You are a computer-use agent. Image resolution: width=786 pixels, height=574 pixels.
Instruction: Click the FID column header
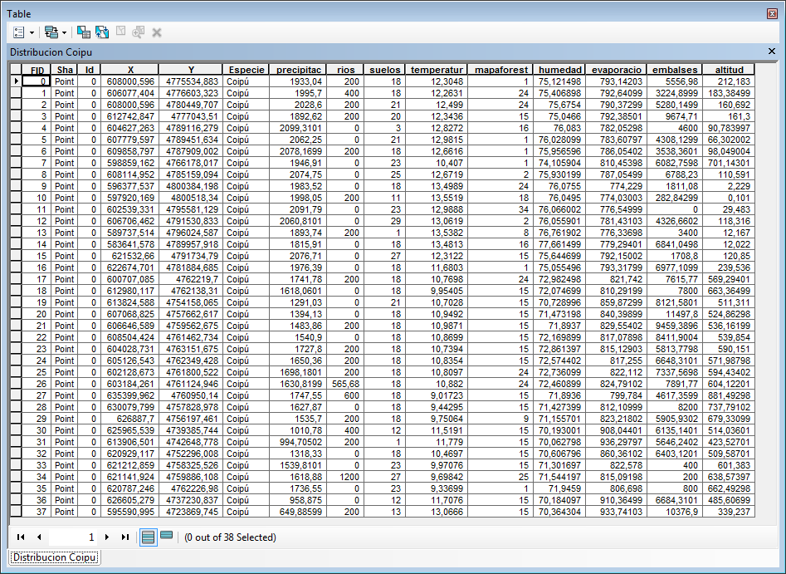click(36, 71)
